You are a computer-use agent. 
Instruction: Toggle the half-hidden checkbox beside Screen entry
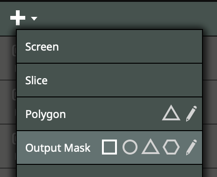coord(14,51)
